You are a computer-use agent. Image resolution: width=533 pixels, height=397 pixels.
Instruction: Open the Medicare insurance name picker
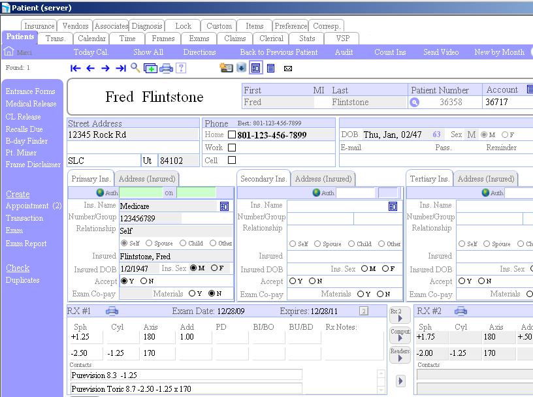(224, 206)
